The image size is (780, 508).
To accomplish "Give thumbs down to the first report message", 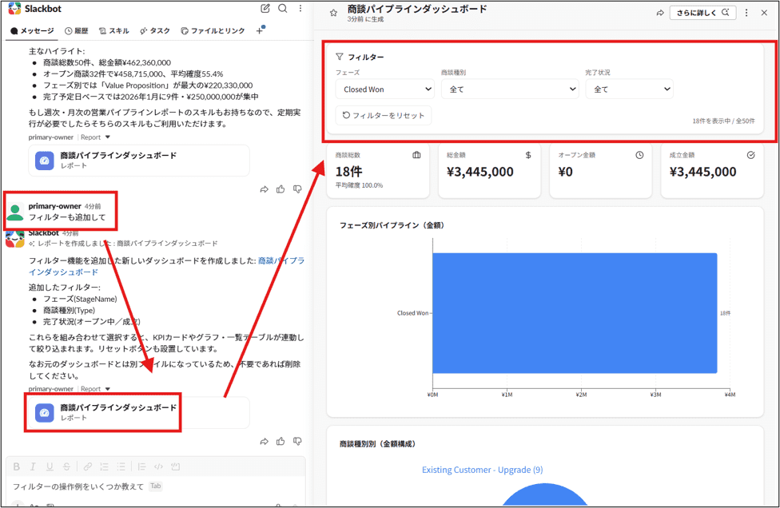I will pos(297,189).
